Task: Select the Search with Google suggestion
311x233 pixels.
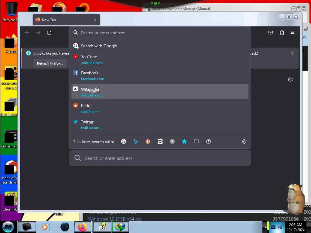Action: [x=160, y=46]
